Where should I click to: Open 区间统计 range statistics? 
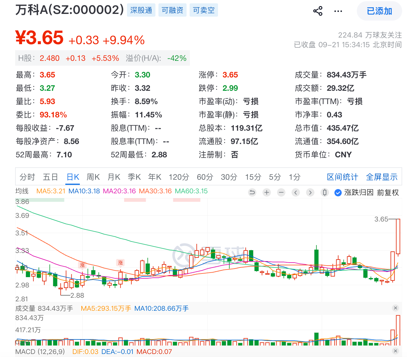[x=342, y=177]
